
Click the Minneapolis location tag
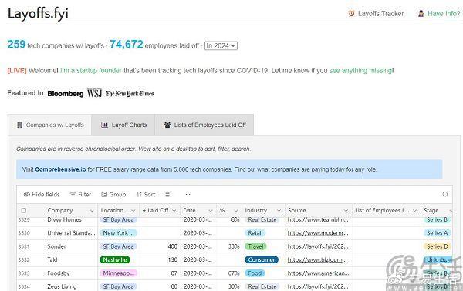click(118, 273)
